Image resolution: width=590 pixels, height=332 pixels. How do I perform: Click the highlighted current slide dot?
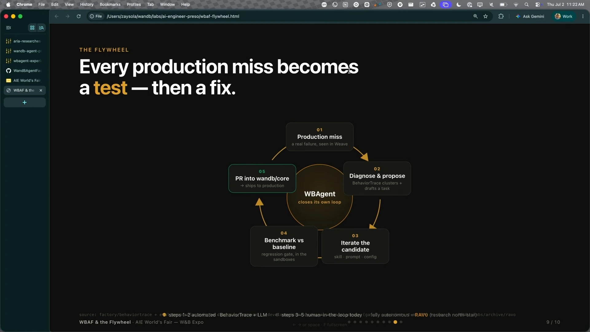coord(395,322)
